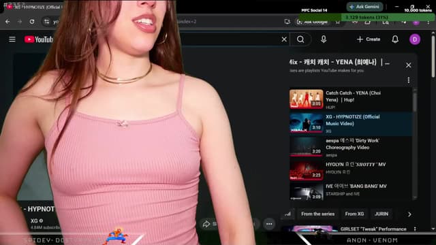Click the magnifier search button
Image resolution: width=436 pixels, height=245 pixels.
300,39
